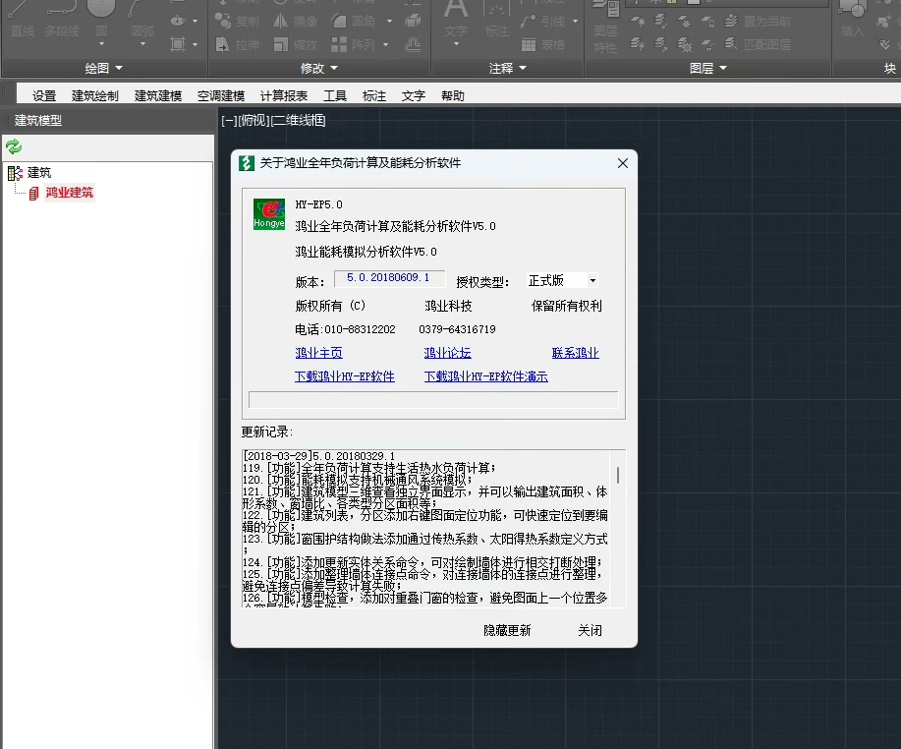Click the layer lock icon
This screenshot has height=749, width=901.
707,22
